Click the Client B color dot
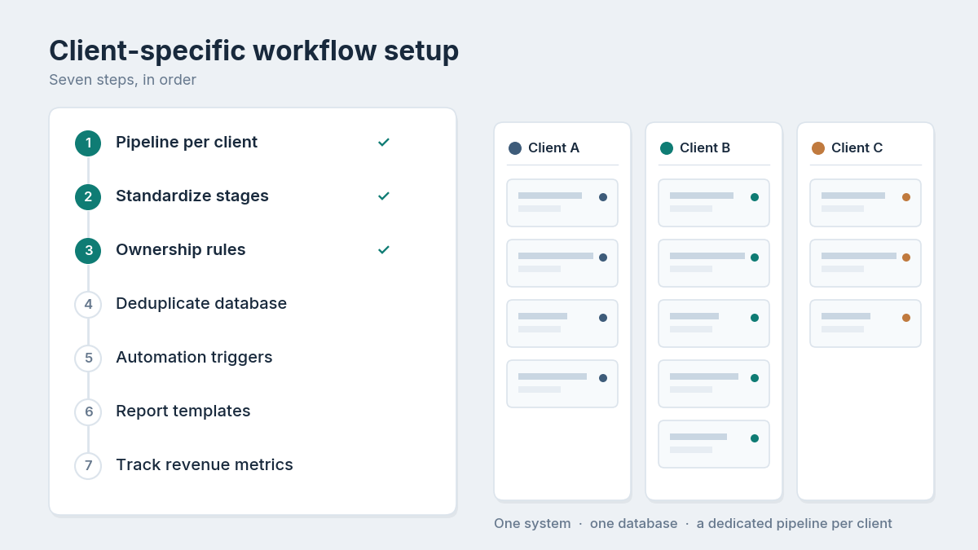Image resolution: width=978 pixels, height=550 pixels. click(667, 148)
